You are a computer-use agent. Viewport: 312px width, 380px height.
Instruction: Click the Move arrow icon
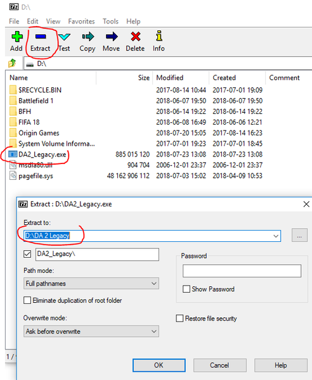(x=112, y=37)
